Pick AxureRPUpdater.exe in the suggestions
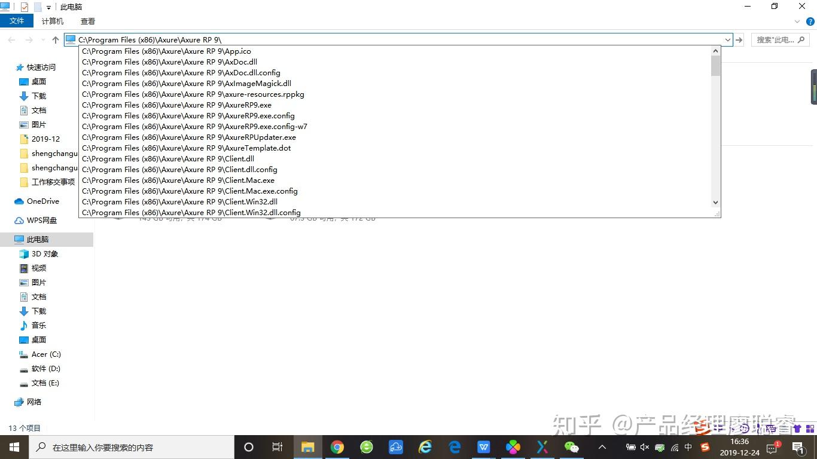This screenshot has height=459, width=817. tap(395, 137)
